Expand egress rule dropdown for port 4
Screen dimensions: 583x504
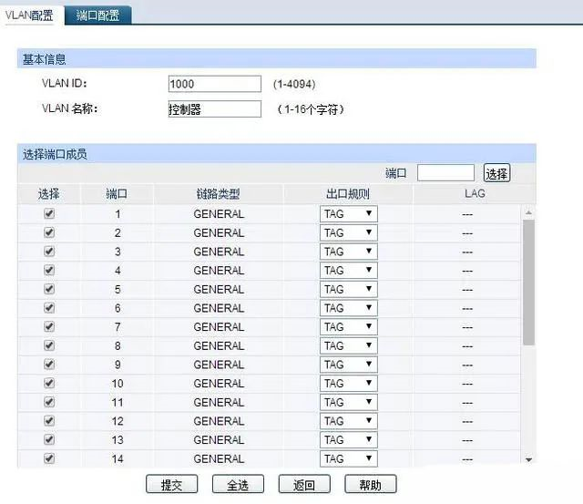pos(348,271)
